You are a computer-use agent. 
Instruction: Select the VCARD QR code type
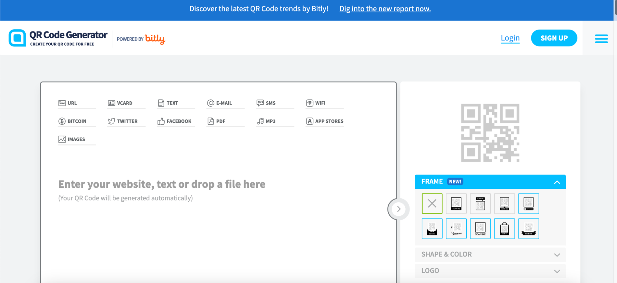coord(126,103)
